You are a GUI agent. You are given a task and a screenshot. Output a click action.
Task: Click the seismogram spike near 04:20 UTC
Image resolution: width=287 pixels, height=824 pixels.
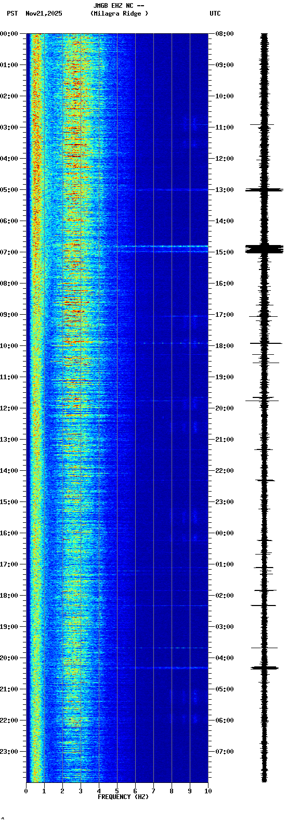[264, 667]
